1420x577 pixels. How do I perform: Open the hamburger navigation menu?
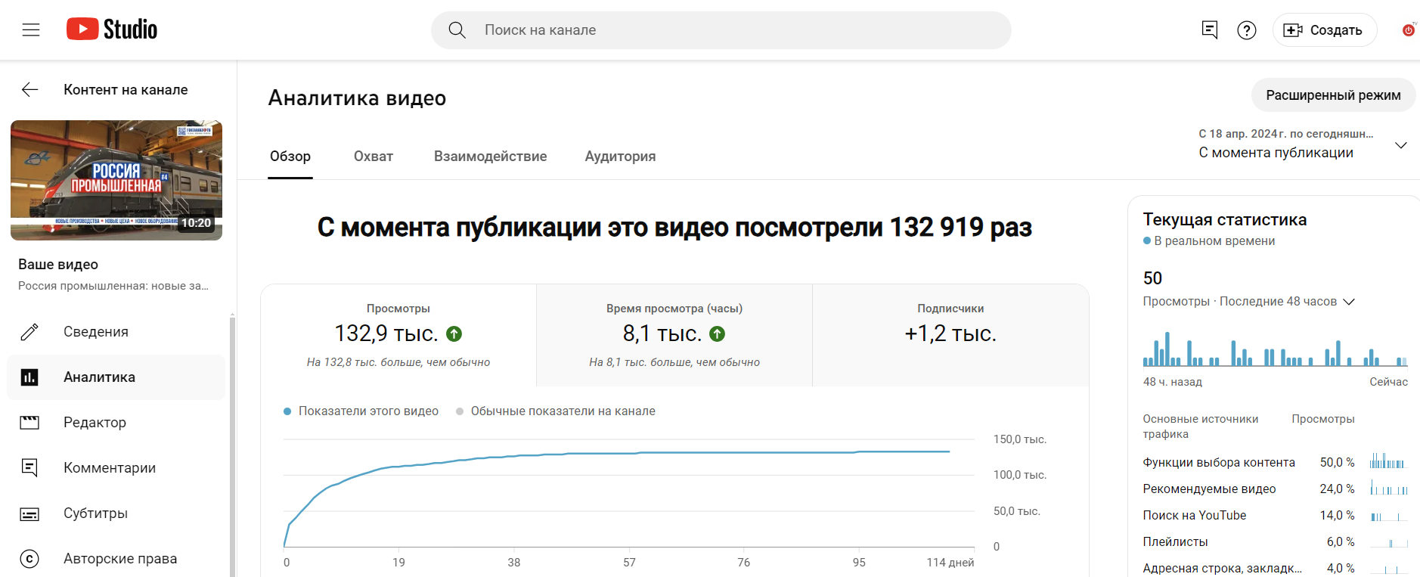tap(31, 29)
